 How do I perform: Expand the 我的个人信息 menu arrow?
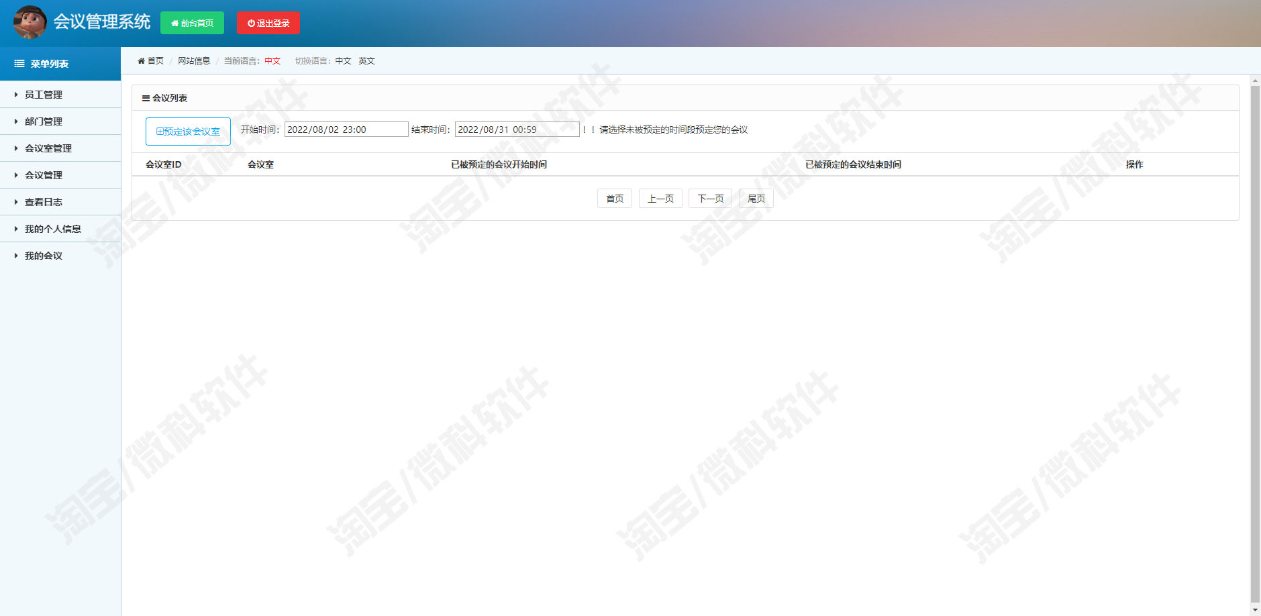pos(16,229)
